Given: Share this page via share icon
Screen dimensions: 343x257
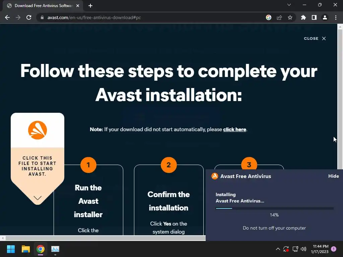Looking at the screenshot, I should [x=279, y=17].
